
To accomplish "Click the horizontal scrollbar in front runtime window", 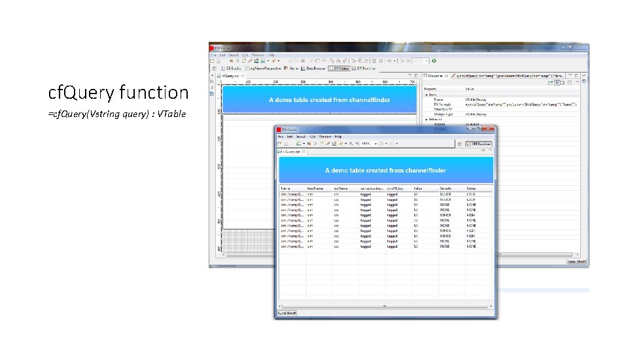I will [385, 306].
